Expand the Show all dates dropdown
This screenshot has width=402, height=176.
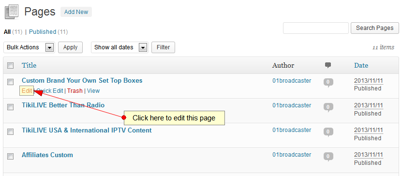[119, 47]
